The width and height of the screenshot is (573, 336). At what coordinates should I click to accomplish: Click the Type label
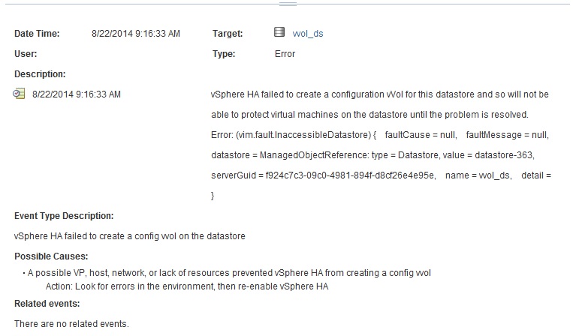pyautogui.click(x=224, y=54)
